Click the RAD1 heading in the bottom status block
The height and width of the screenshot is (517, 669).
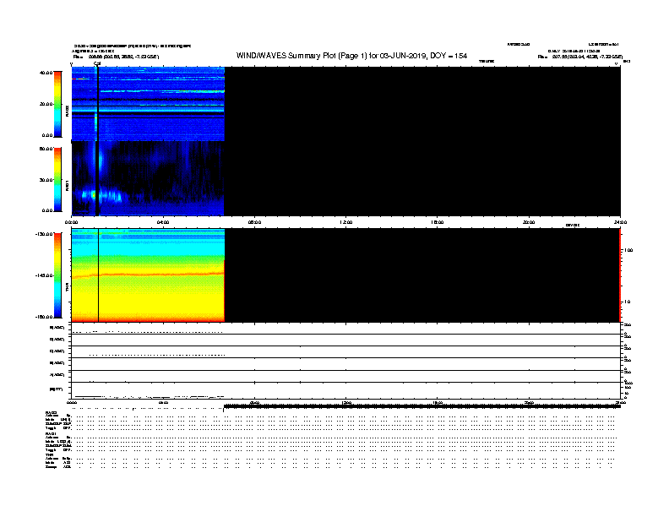pos(51,434)
